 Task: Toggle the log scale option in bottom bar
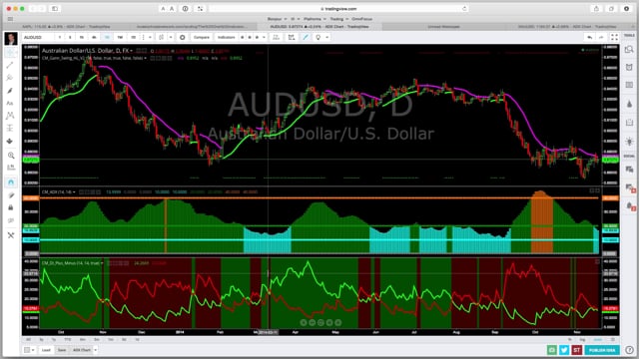pos(582,339)
